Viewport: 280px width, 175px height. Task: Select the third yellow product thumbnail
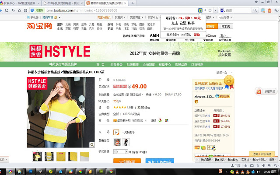coord(61,157)
